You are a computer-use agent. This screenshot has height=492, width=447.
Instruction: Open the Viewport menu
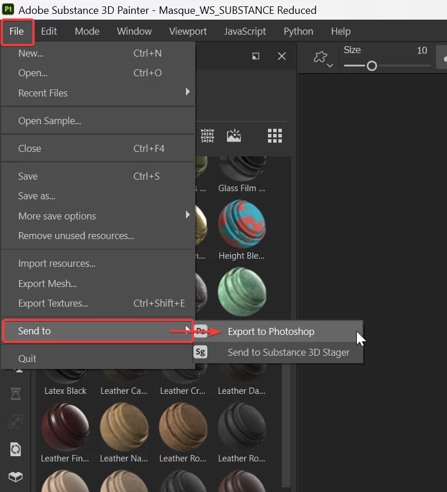coord(188,31)
